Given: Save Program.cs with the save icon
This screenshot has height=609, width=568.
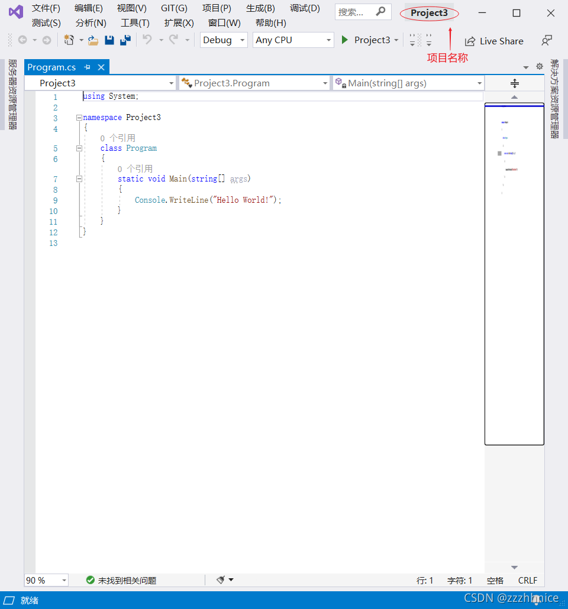Looking at the screenshot, I should (x=109, y=40).
